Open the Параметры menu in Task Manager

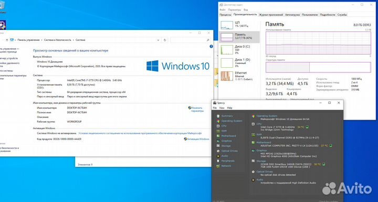[x=234, y=10]
